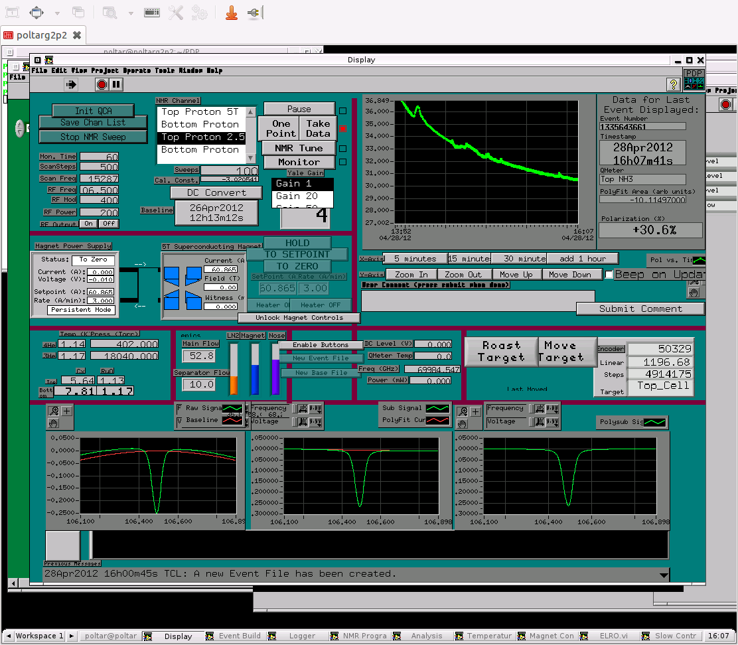Pause execution with the toolbar pause button

(x=115, y=85)
